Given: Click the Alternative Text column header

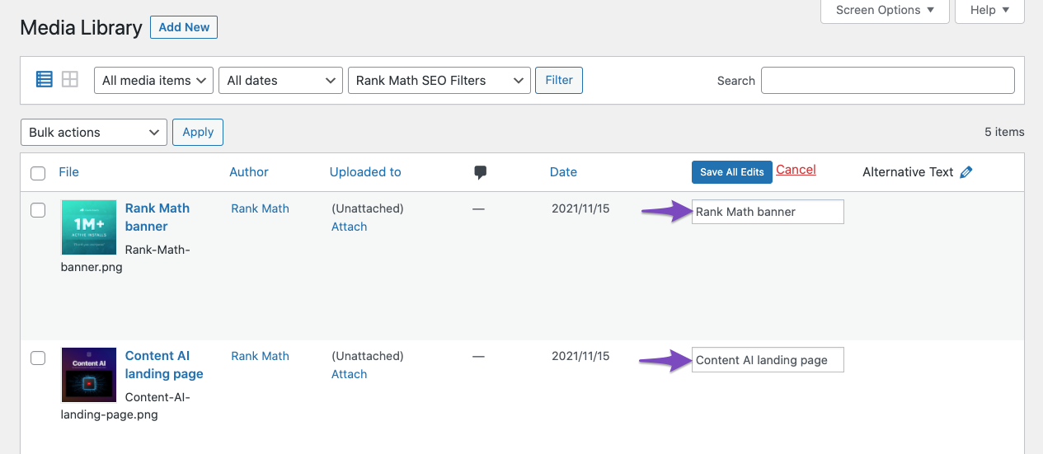Looking at the screenshot, I should point(908,172).
